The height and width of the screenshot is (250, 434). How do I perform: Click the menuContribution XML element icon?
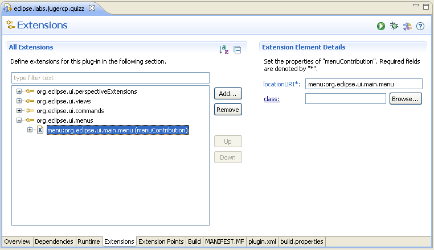click(40, 130)
